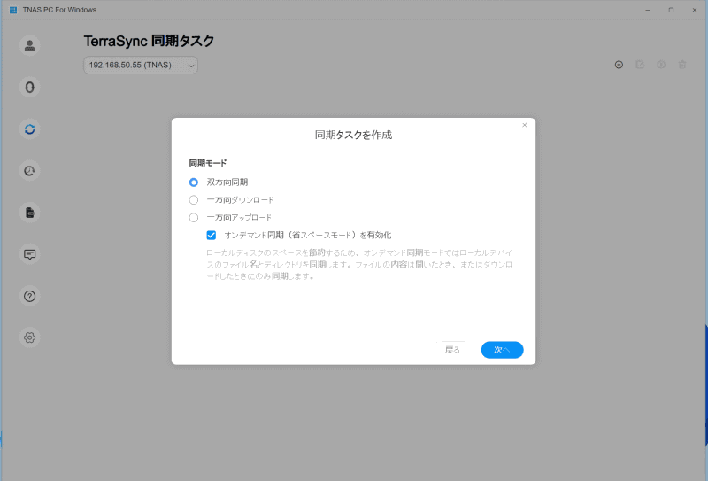Close the 同期タスクを作成 dialog
The width and height of the screenshot is (708, 481).
click(x=524, y=125)
